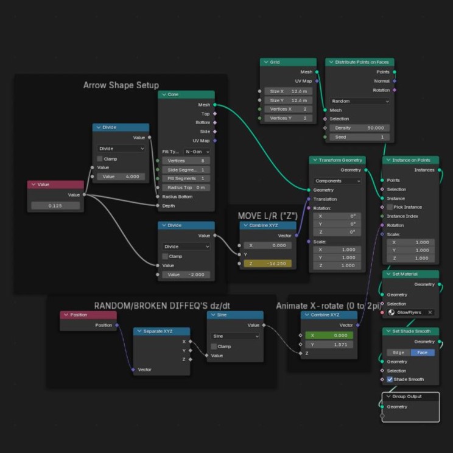Open the Components dropdown in Transform Geometry

[337, 181]
